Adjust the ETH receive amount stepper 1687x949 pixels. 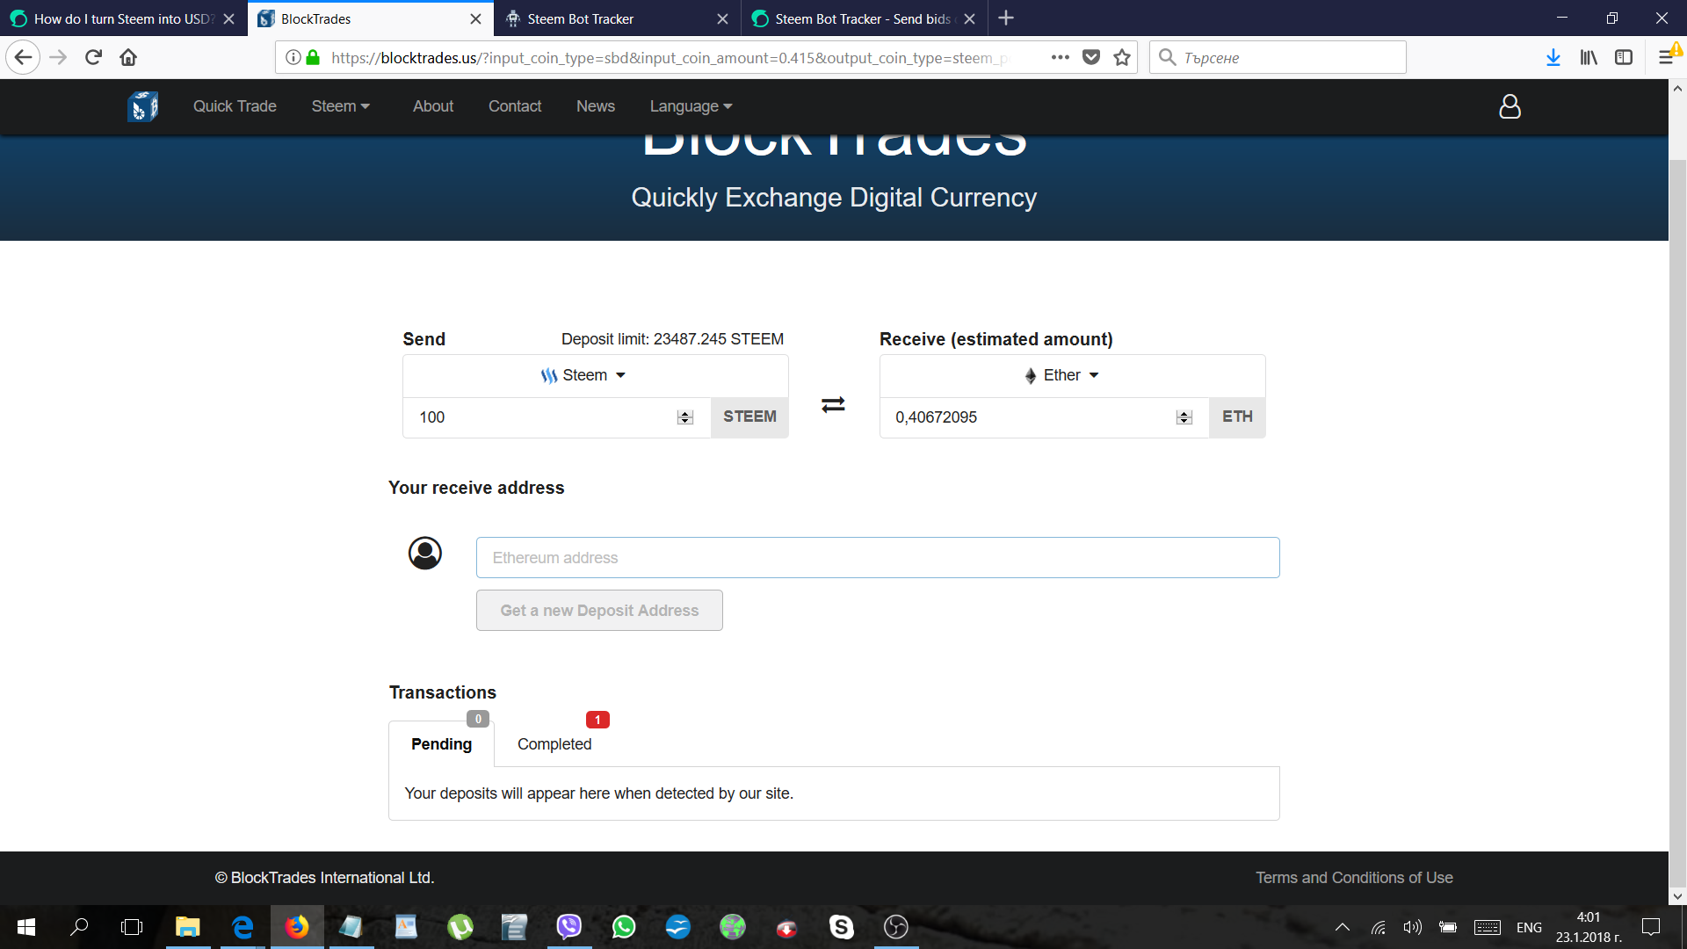pyautogui.click(x=1184, y=417)
